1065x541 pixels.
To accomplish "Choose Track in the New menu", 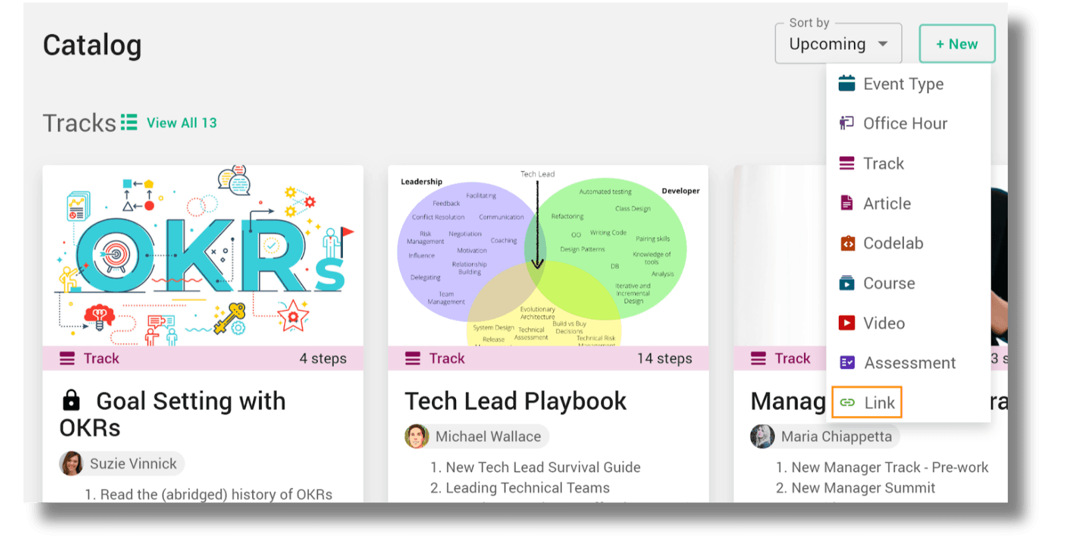I will coord(908,163).
